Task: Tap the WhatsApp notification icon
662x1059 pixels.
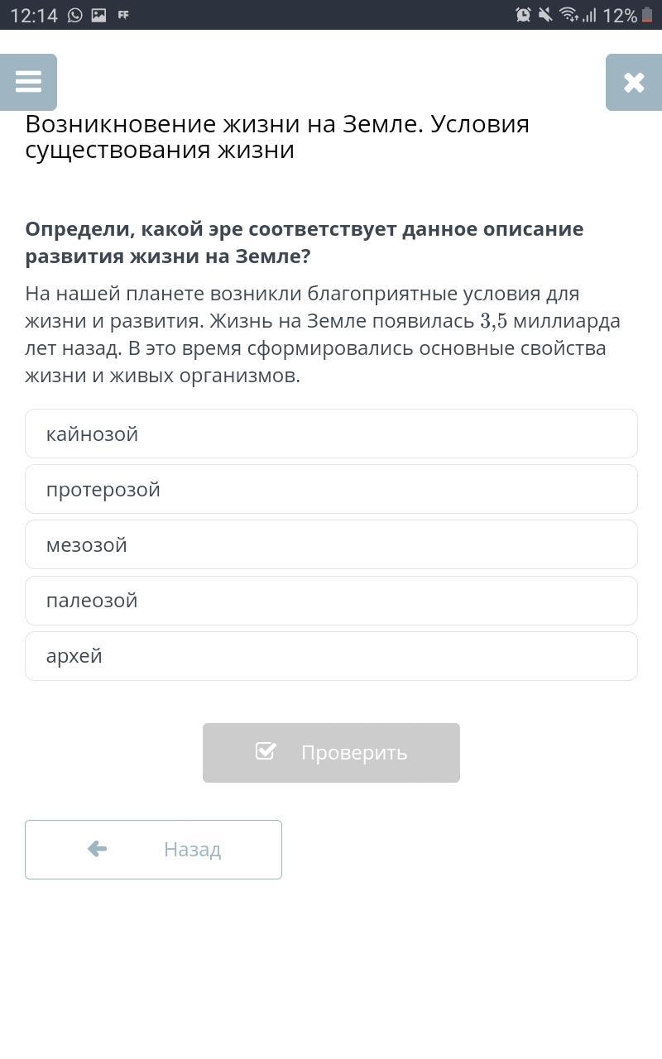Action: 75,15
